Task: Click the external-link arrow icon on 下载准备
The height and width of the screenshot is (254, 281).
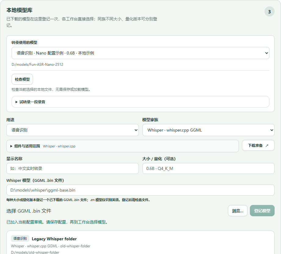Action: click(x=267, y=146)
